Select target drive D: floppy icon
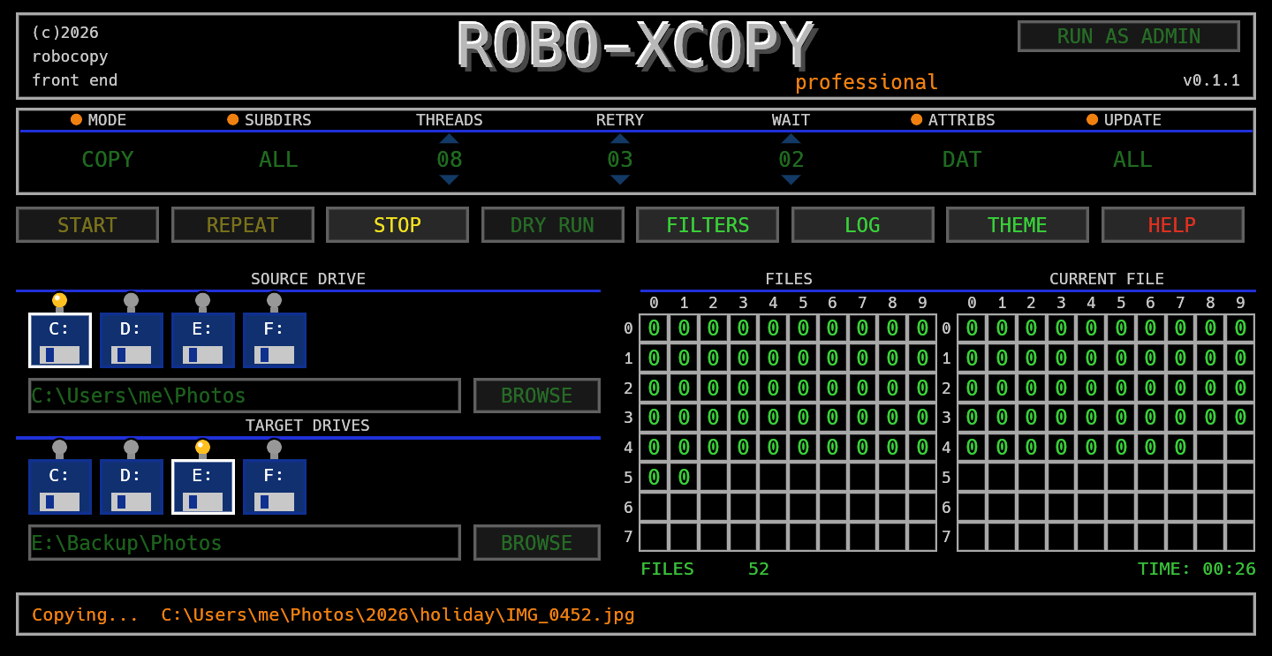This screenshot has width=1272, height=656. (132, 486)
